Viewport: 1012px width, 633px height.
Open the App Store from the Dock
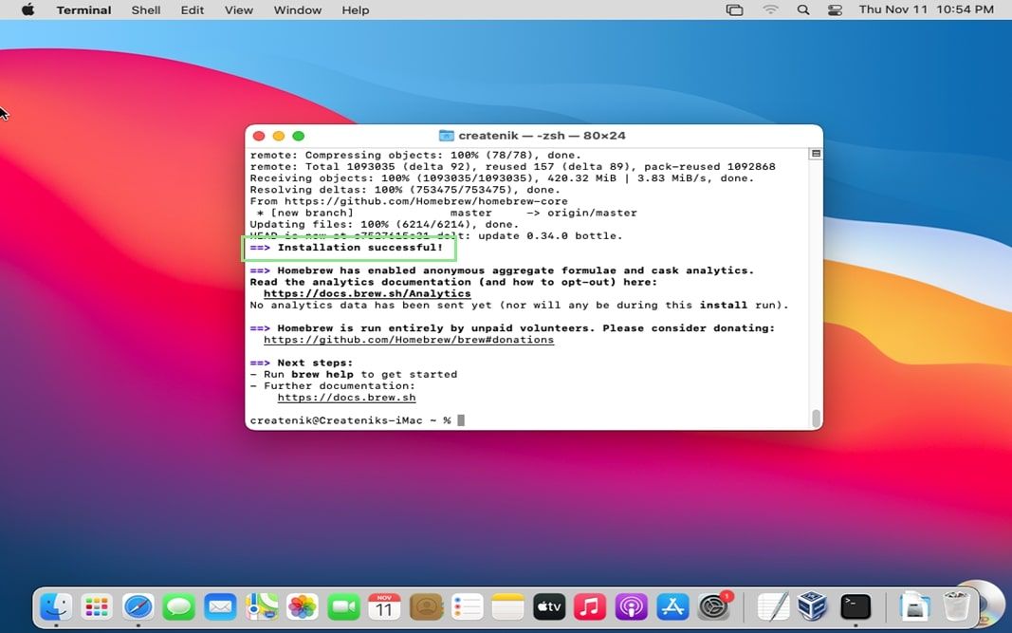pyautogui.click(x=672, y=606)
